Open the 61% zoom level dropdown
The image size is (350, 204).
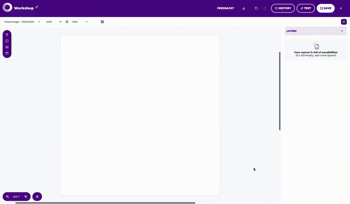pyautogui.click(x=17, y=197)
